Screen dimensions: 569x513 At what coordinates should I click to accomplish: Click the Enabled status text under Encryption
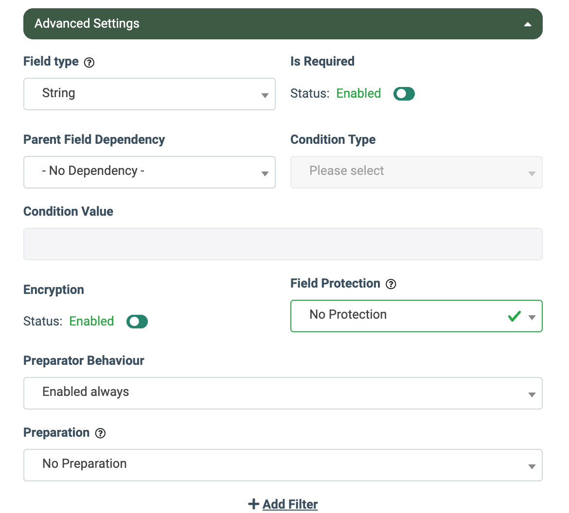click(91, 322)
